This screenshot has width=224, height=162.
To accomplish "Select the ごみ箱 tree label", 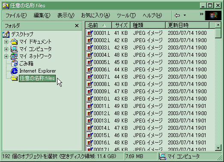I will (26, 64).
